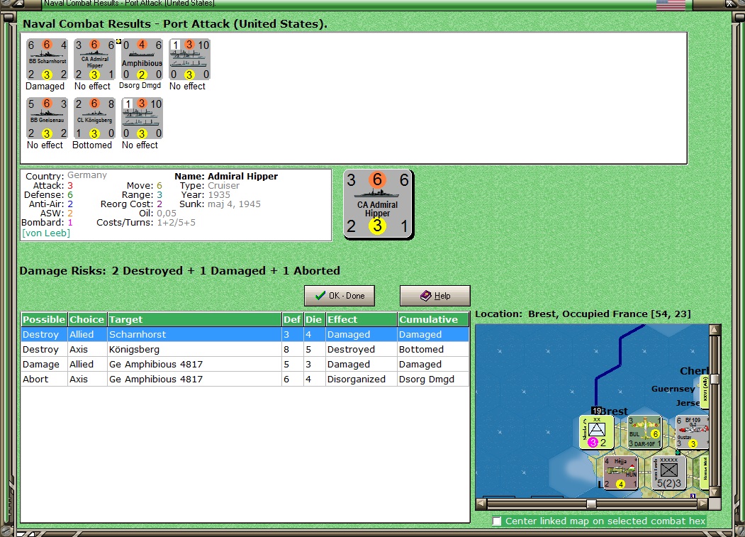Click the [von Leeb] leader link
The image size is (745, 537).
click(x=45, y=233)
